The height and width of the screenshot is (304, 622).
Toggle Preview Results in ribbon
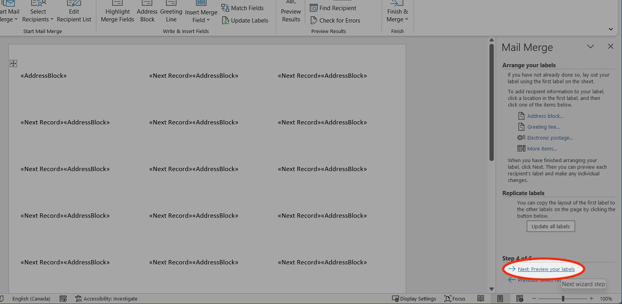click(291, 12)
